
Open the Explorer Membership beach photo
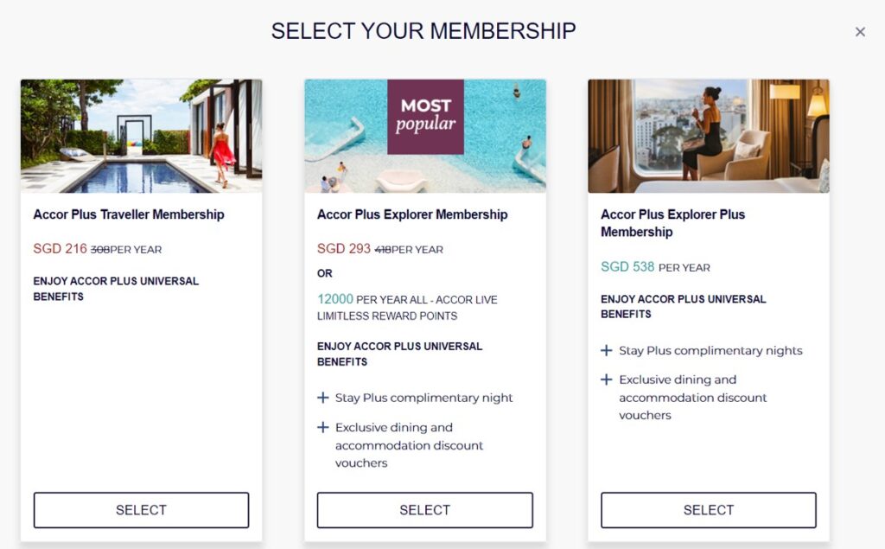click(x=424, y=135)
